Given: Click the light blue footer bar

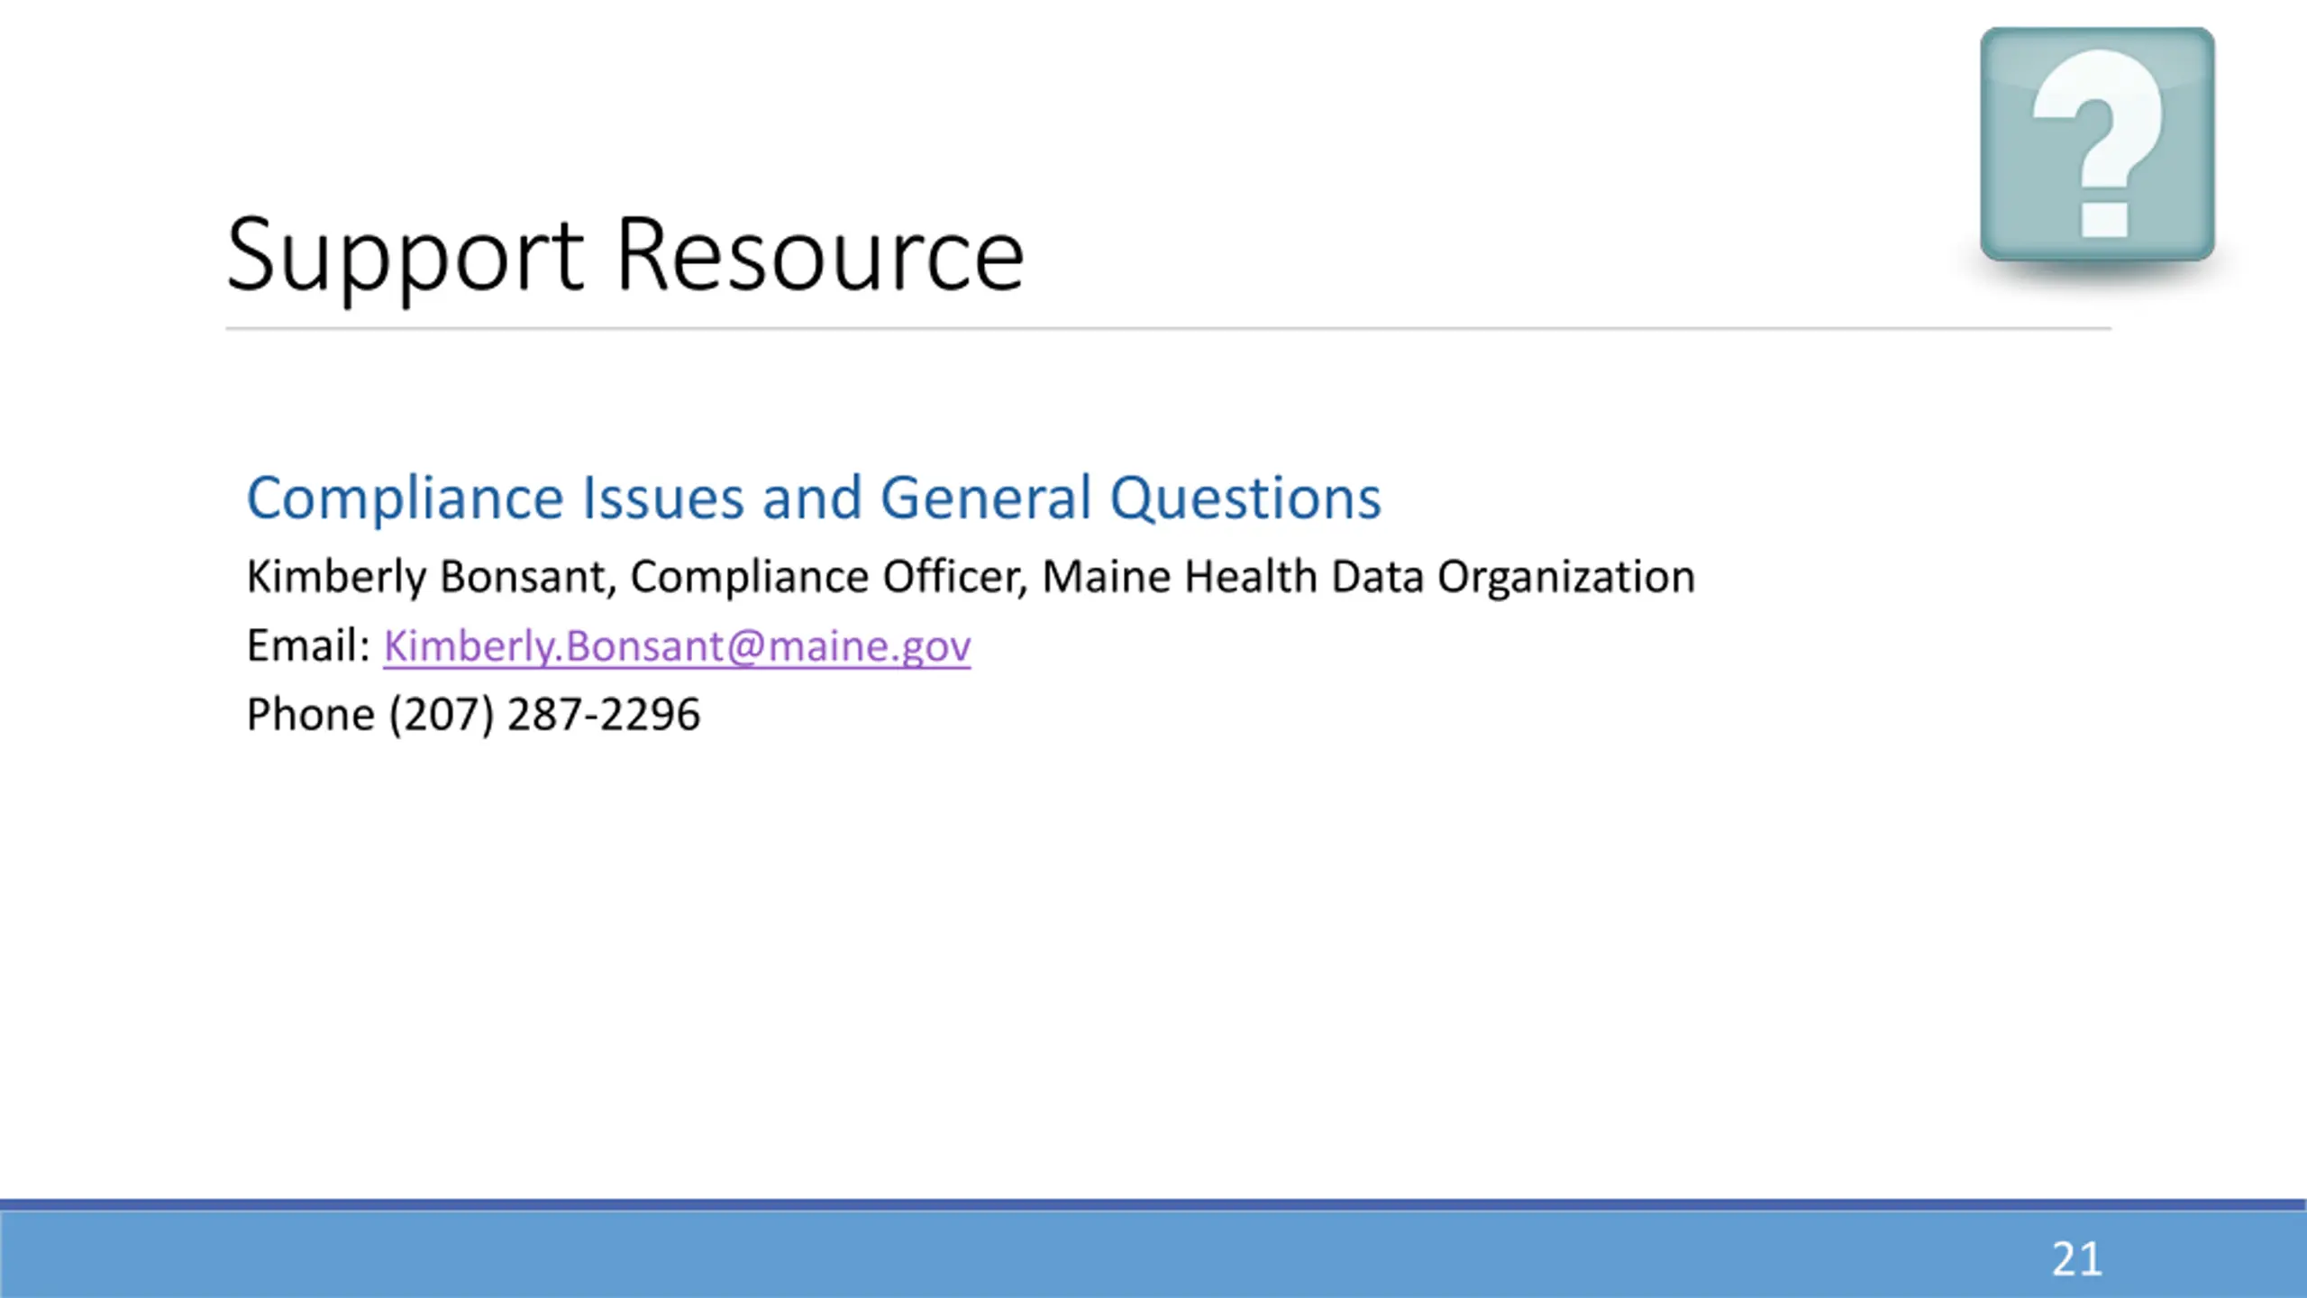Looking at the screenshot, I should (1153, 1255).
